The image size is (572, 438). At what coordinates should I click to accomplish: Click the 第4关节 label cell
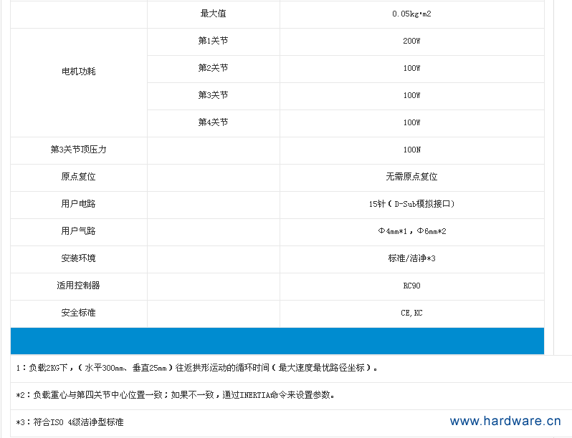[x=213, y=123]
